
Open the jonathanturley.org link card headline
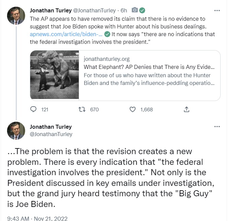(149, 67)
